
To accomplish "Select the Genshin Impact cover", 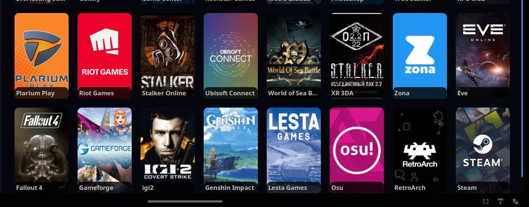I will pyautogui.click(x=231, y=150).
